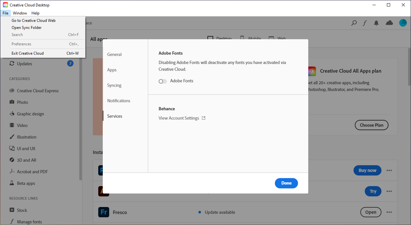Click the Choose Plan button

pyautogui.click(x=372, y=125)
